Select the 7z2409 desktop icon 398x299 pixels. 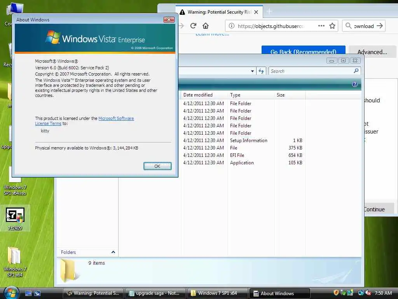point(15,218)
